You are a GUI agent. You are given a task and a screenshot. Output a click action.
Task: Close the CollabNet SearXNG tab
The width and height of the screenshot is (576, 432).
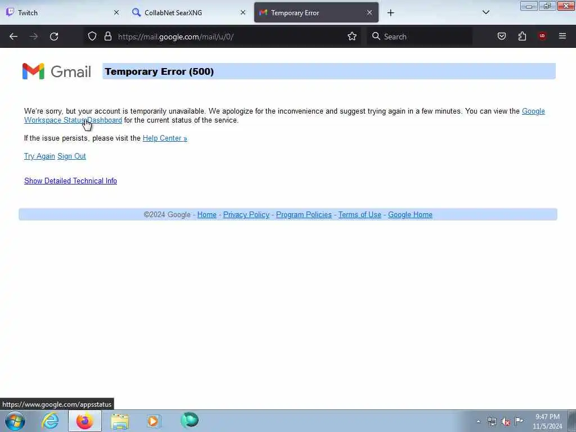pos(243,12)
